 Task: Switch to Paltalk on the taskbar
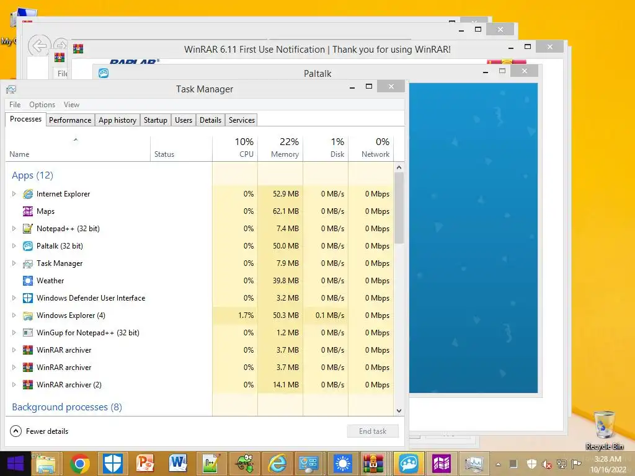point(409,464)
